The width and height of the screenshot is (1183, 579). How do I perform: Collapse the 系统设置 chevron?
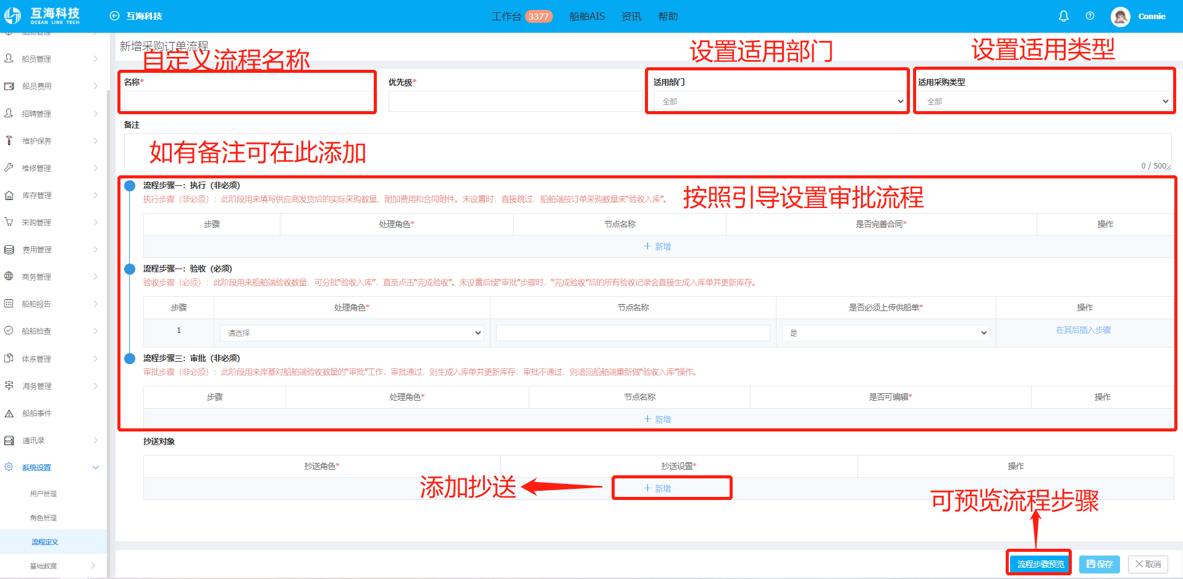tap(96, 467)
